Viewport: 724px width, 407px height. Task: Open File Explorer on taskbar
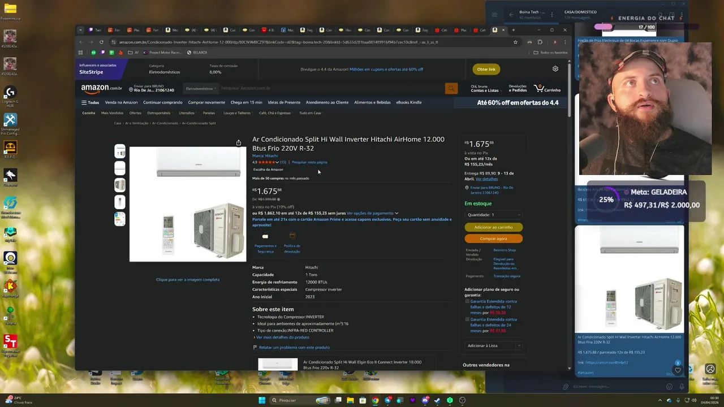pyautogui.click(x=350, y=400)
